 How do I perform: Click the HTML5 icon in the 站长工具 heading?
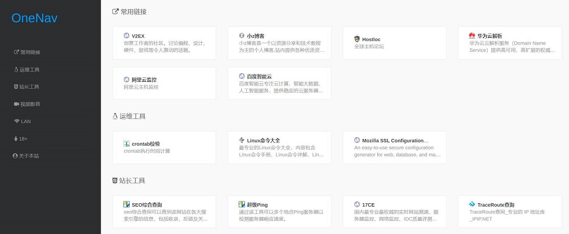115,180
